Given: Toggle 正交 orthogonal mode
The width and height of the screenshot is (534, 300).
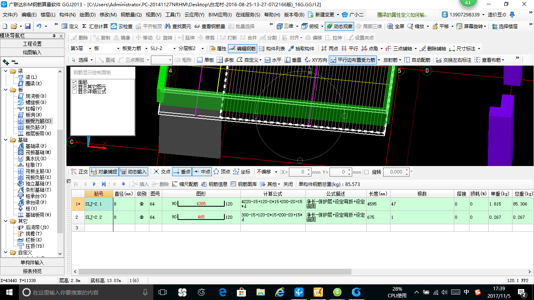Looking at the screenshot, I should (80, 172).
